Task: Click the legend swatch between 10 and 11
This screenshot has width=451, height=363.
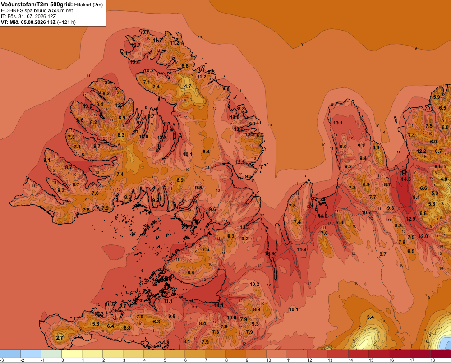Action: point(277,354)
